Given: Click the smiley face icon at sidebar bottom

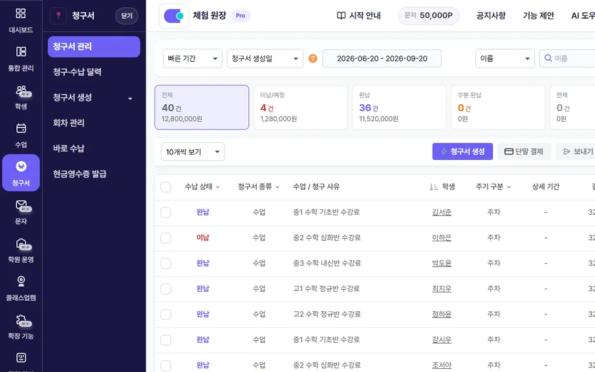Looking at the screenshot, I should pyautogui.click(x=21, y=357).
